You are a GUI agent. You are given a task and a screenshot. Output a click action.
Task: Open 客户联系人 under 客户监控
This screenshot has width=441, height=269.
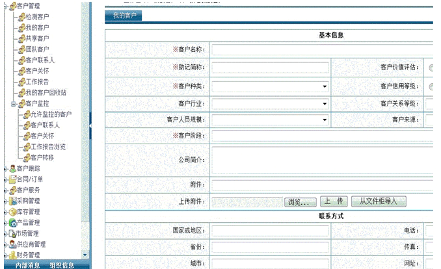[x=45, y=125]
